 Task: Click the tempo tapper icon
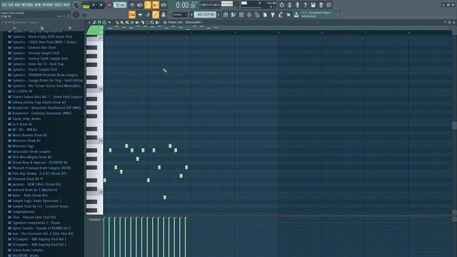[281, 14]
